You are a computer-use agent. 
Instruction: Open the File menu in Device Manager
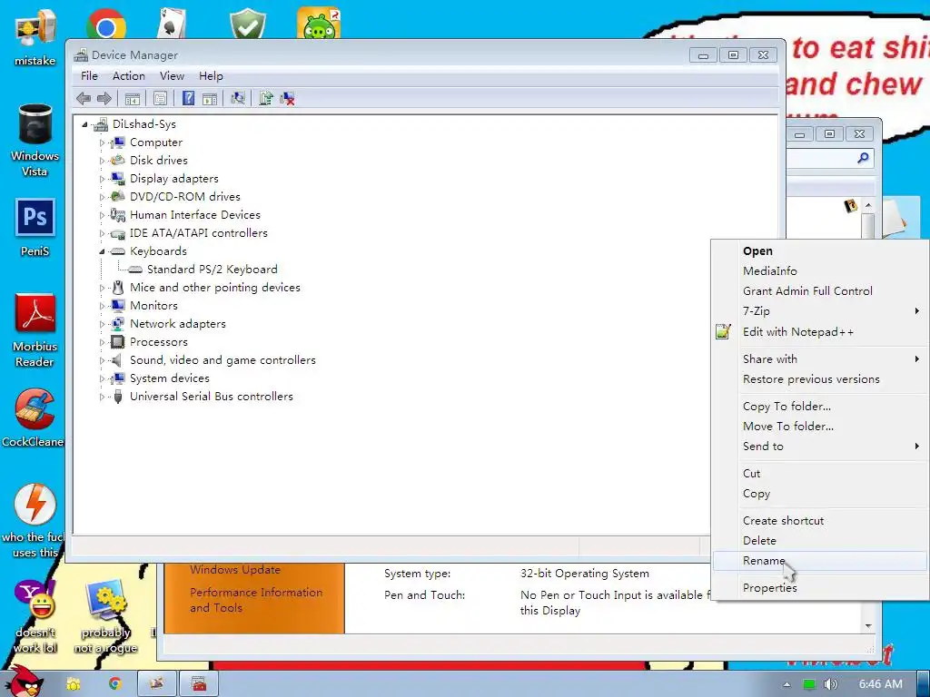[x=90, y=76]
